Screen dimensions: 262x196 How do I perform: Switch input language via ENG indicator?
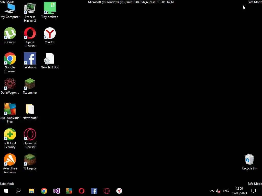pos(226,191)
